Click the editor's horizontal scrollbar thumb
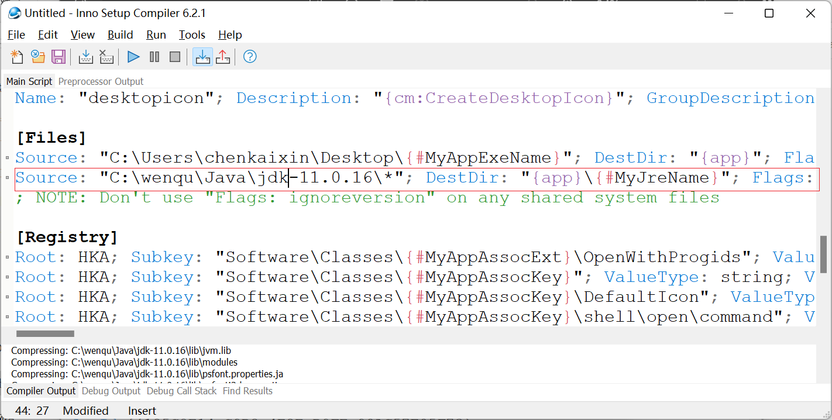This screenshot has height=420, width=832. coord(45,334)
